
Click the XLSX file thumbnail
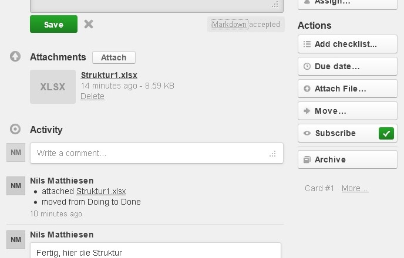tap(53, 87)
